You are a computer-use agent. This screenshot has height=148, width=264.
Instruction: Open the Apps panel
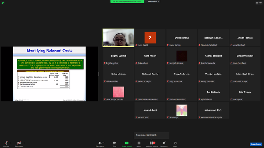pyautogui.click(x=175, y=144)
